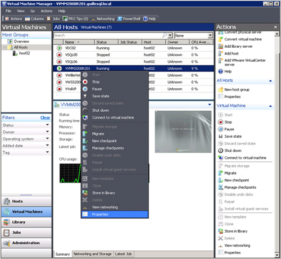Image resolution: width=281 pixels, height=259 pixels.
Task: Click the search input field
Action: point(108,35)
